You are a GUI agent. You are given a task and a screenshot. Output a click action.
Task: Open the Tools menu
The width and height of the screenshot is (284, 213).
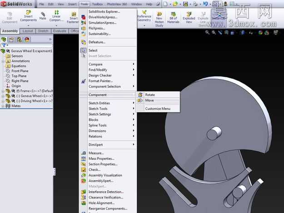click(84, 4)
